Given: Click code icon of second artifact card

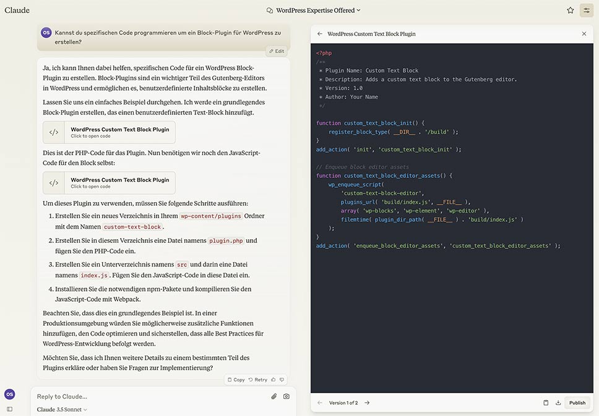Looking at the screenshot, I should [x=54, y=183].
